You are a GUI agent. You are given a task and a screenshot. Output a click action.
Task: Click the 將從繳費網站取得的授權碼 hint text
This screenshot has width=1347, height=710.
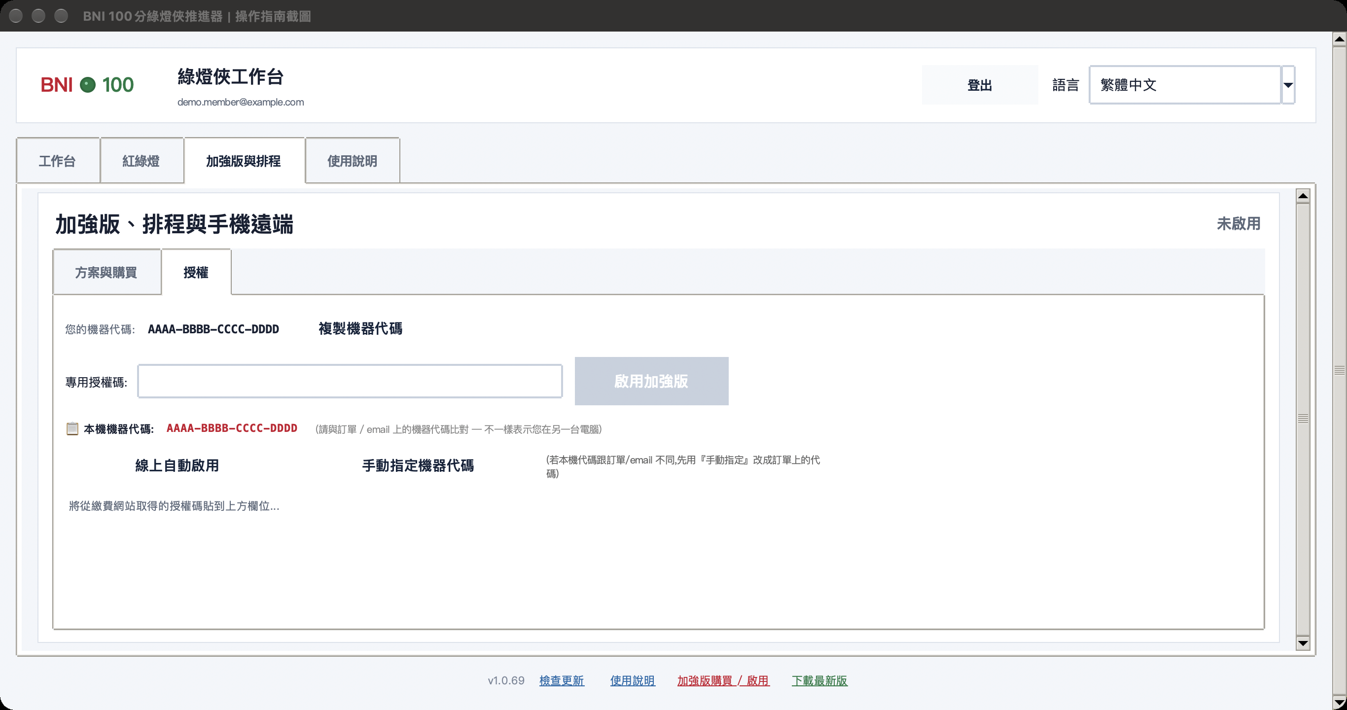pos(174,505)
